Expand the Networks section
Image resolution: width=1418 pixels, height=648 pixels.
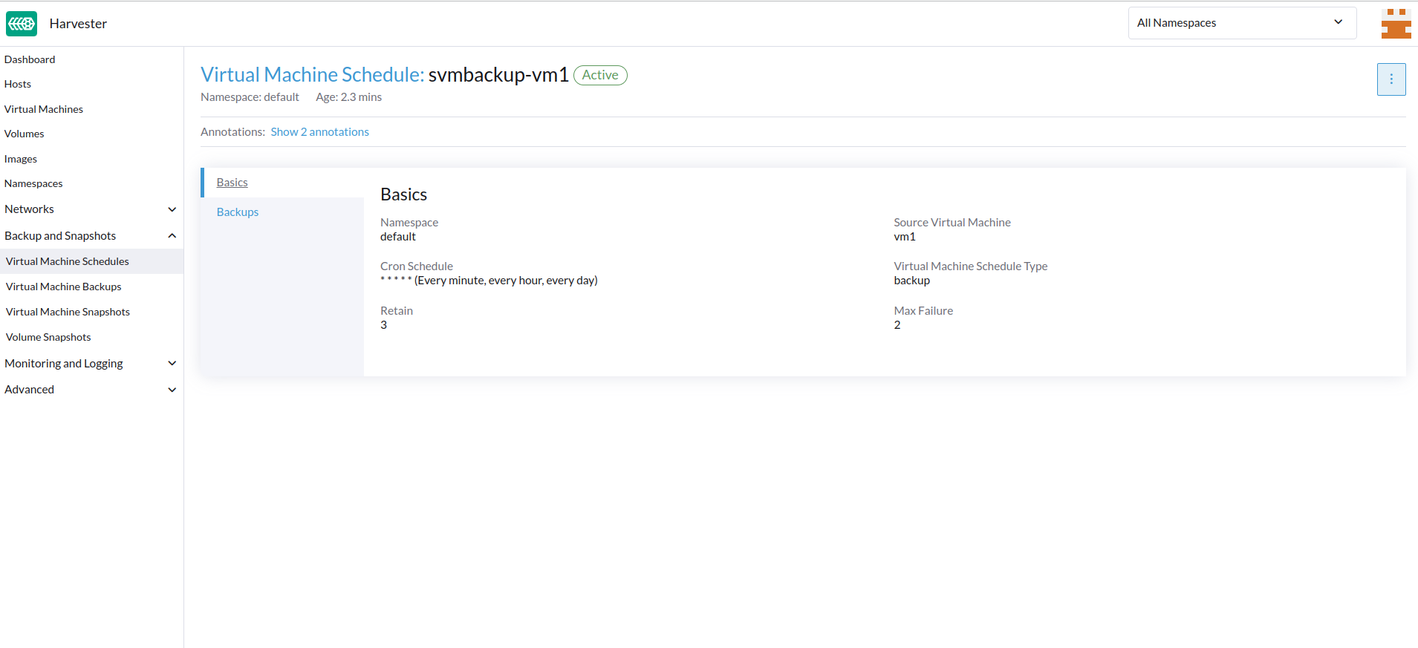click(x=172, y=209)
